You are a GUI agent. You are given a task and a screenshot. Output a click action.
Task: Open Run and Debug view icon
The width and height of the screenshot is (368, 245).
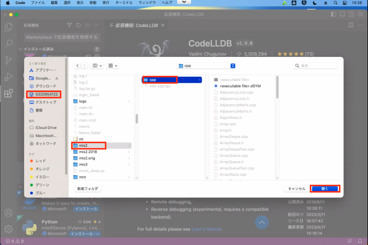(9, 77)
